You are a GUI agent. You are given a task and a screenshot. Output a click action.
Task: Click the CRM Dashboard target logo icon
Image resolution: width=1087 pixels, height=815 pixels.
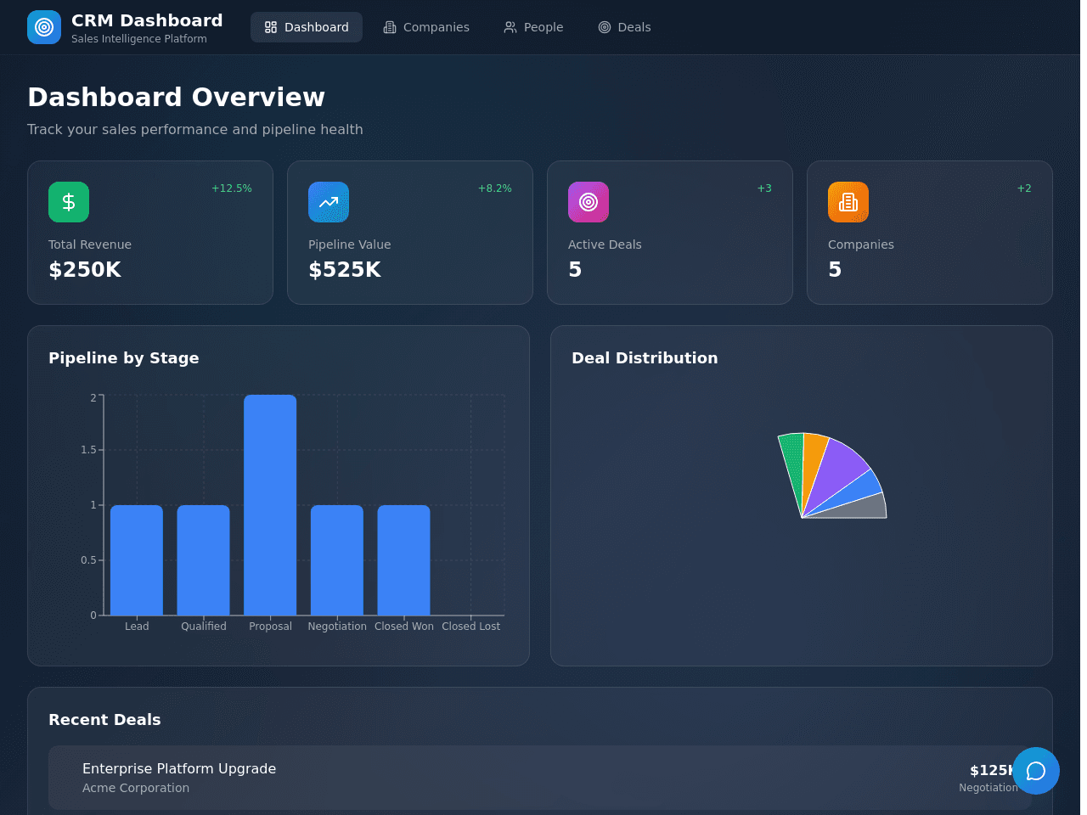[x=44, y=27]
